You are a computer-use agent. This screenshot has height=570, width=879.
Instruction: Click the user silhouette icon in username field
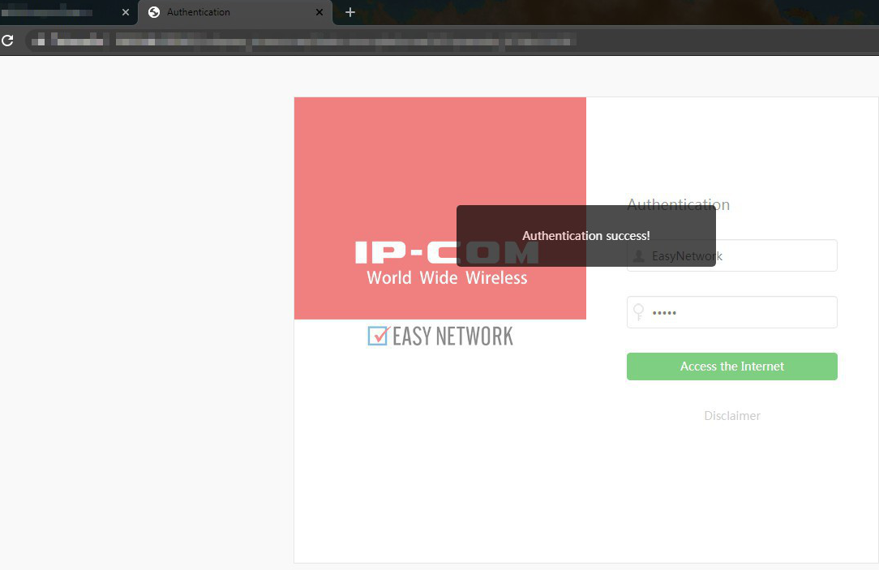click(638, 256)
